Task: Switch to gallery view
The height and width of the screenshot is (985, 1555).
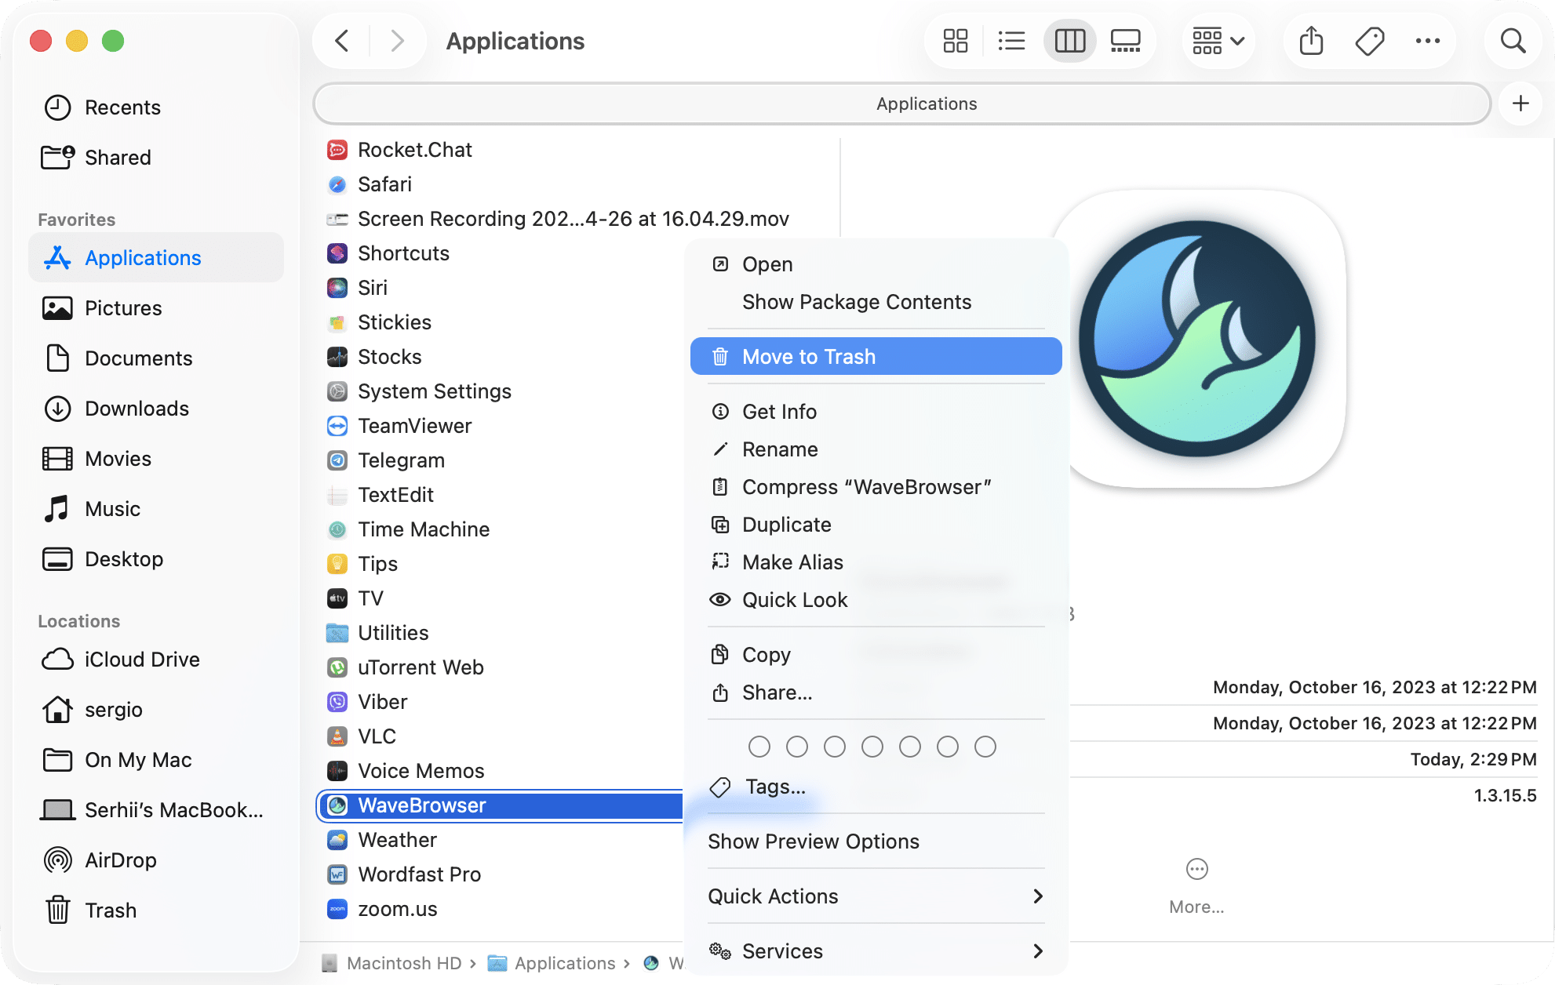Action: click(x=1125, y=41)
